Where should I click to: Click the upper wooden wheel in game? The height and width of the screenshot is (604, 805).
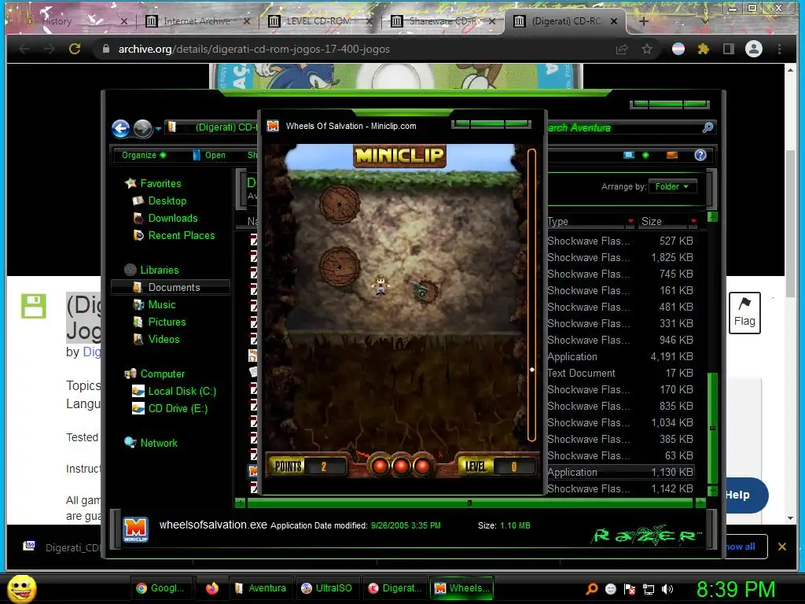(340, 204)
